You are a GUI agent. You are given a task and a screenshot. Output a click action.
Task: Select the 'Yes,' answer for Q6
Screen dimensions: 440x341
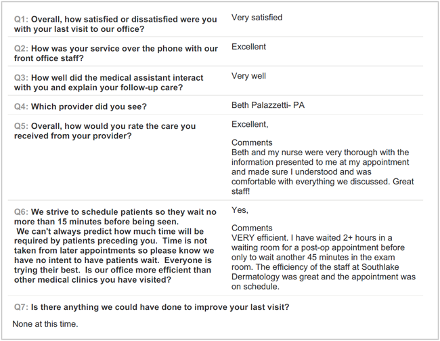tap(240, 210)
